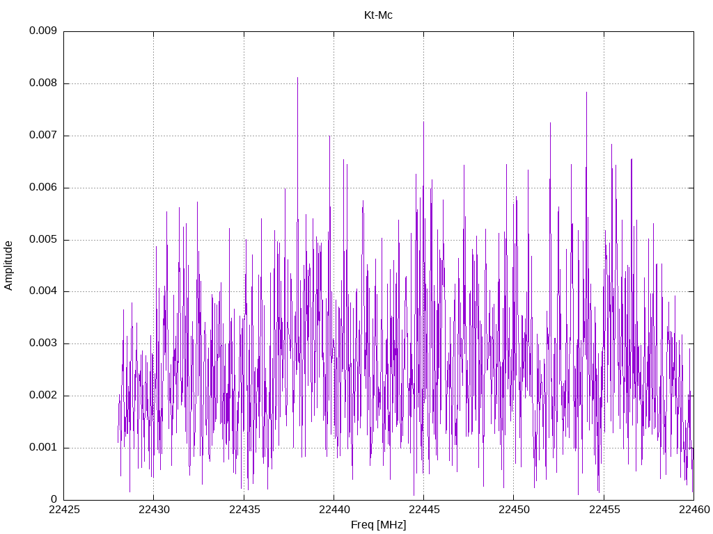The height and width of the screenshot is (534, 713).
Task: Click the 0.009 y-axis tick label
Action: click(43, 31)
